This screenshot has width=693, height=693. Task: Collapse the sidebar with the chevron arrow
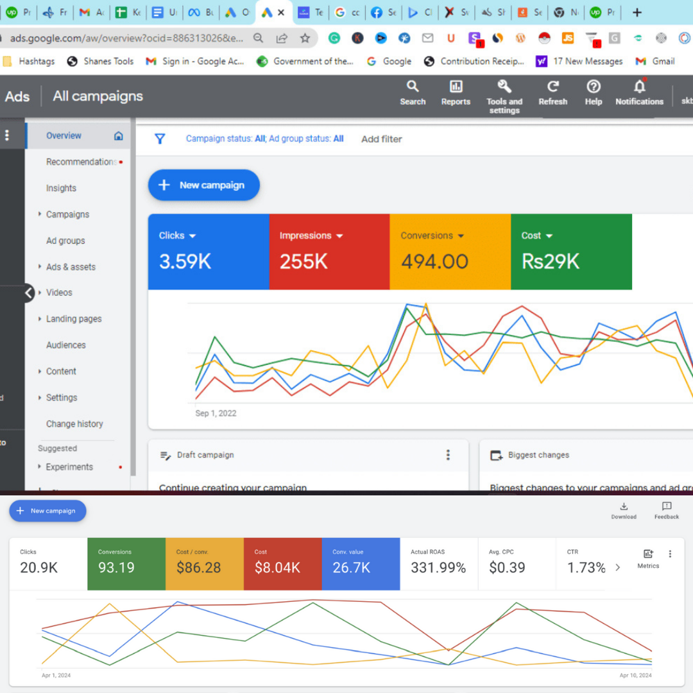[29, 293]
